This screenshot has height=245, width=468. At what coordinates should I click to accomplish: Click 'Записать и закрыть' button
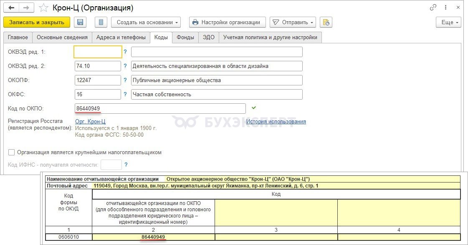36,22
